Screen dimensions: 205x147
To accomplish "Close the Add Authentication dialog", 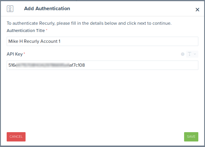I will point(197,10).
